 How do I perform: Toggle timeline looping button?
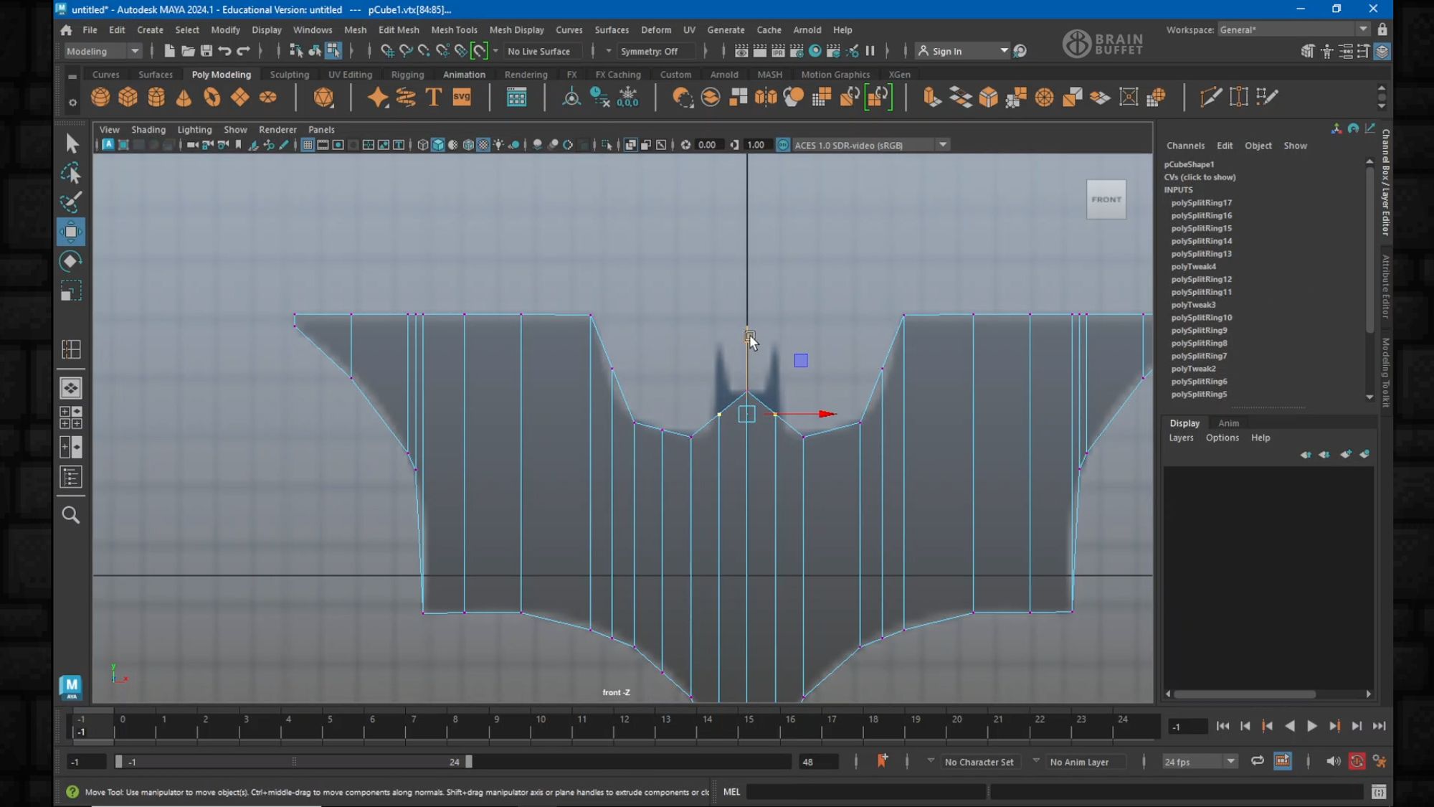pos(1257,761)
